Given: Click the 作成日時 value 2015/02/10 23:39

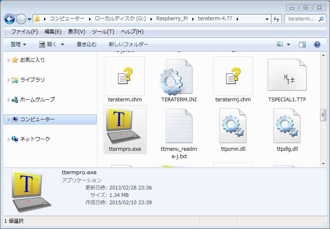Looking at the screenshot, I should click(130, 203).
